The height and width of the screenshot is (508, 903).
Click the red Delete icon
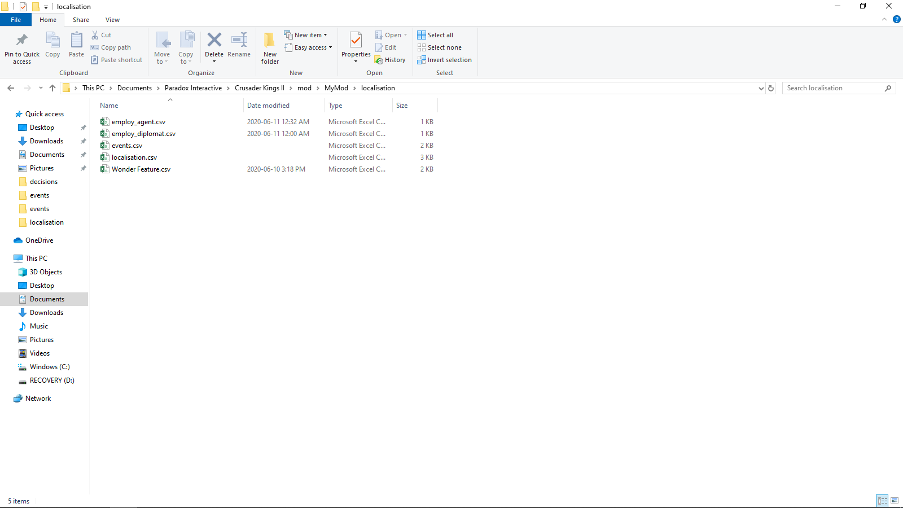(214, 40)
